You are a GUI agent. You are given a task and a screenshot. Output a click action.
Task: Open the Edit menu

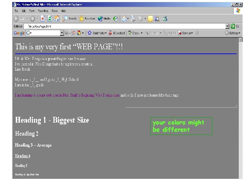point(24,11)
